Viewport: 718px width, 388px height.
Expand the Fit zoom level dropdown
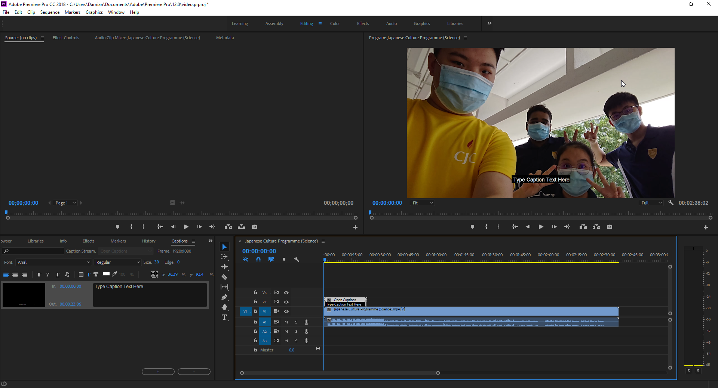[423, 203]
